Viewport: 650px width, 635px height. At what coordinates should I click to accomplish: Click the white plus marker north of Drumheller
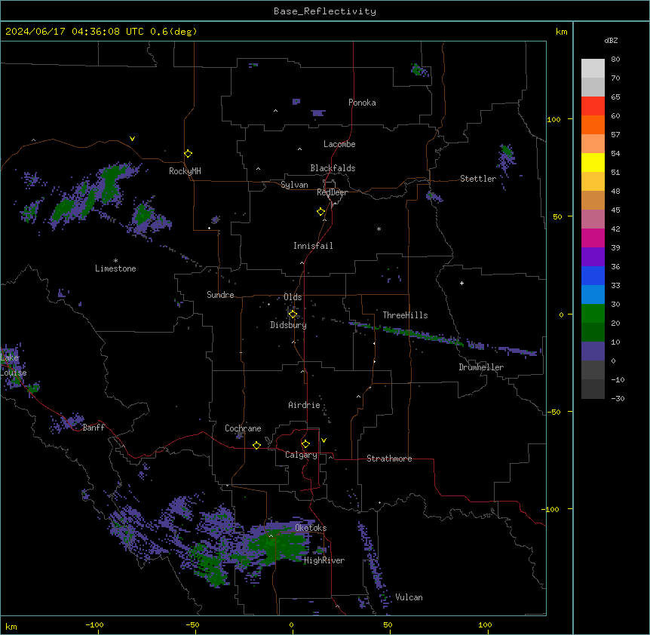(x=461, y=283)
